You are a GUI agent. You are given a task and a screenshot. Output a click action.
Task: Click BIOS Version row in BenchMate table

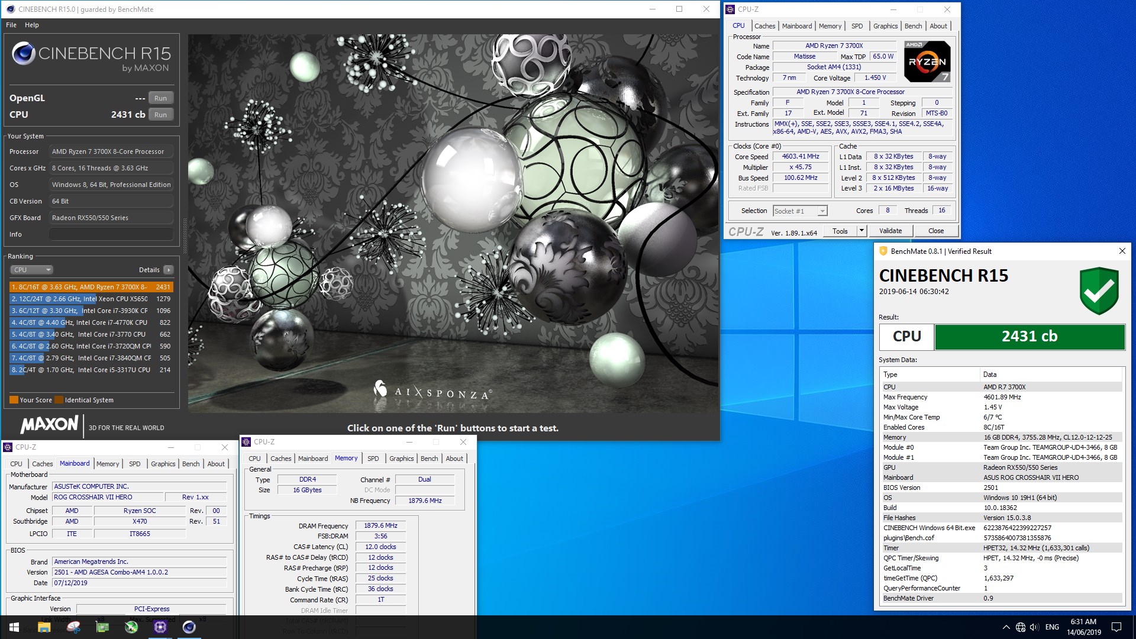click(1001, 488)
